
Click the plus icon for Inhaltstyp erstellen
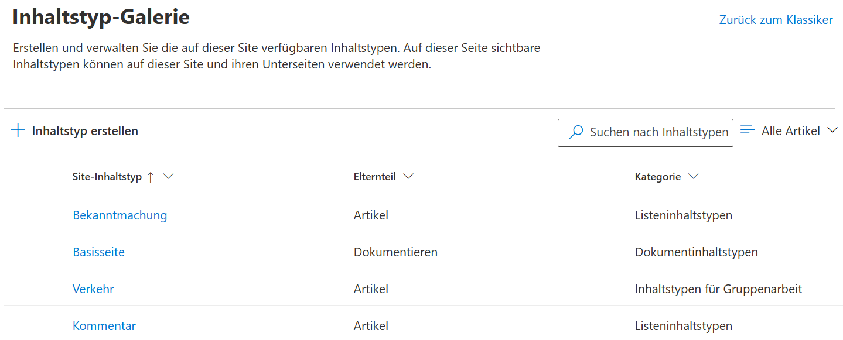click(18, 130)
